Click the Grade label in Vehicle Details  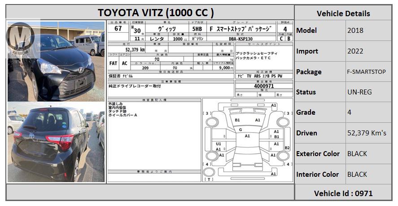(306, 112)
